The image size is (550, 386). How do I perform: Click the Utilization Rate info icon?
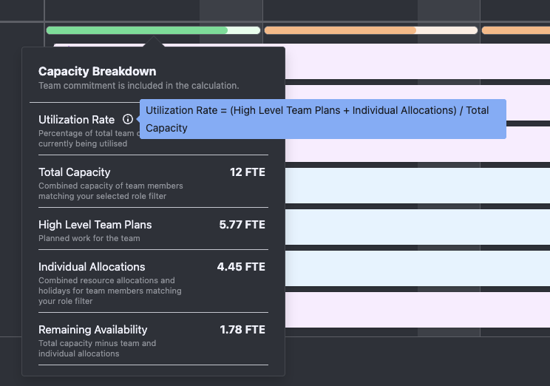coord(128,119)
